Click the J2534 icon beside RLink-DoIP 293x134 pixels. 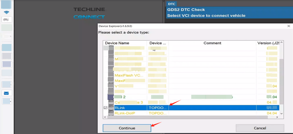111,113
